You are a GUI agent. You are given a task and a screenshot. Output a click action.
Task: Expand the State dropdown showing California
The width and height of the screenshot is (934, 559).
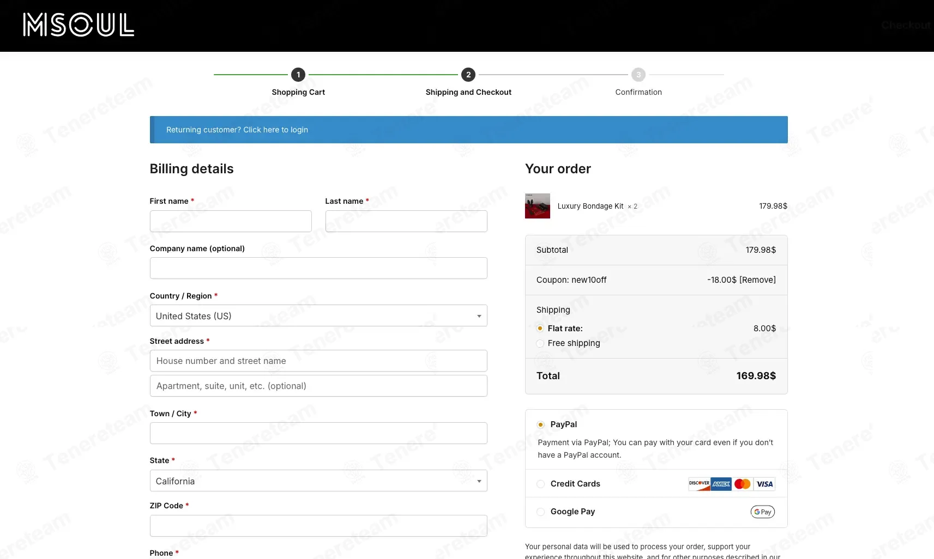click(x=318, y=481)
